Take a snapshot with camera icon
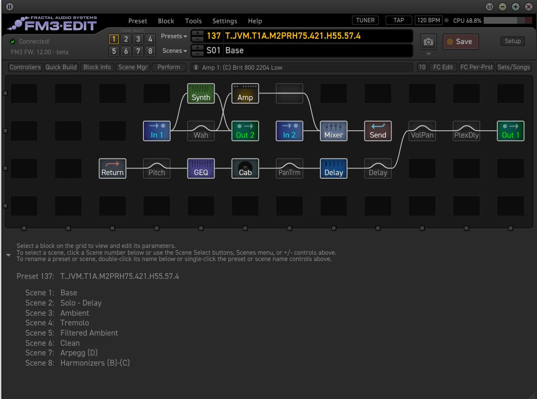 coord(428,42)
